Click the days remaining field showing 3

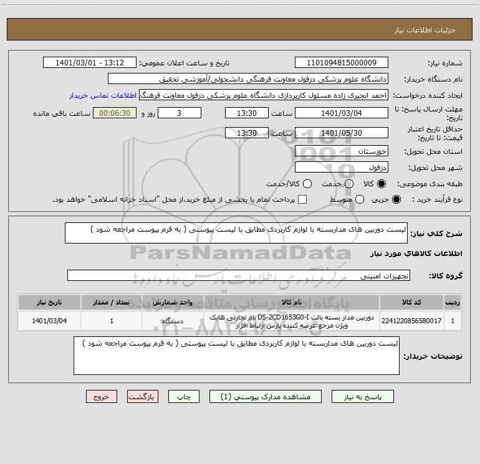click(180, 113)
